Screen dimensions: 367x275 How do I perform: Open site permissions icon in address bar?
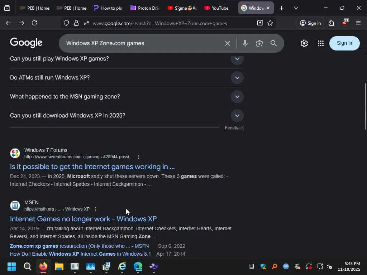click(86, 23)
